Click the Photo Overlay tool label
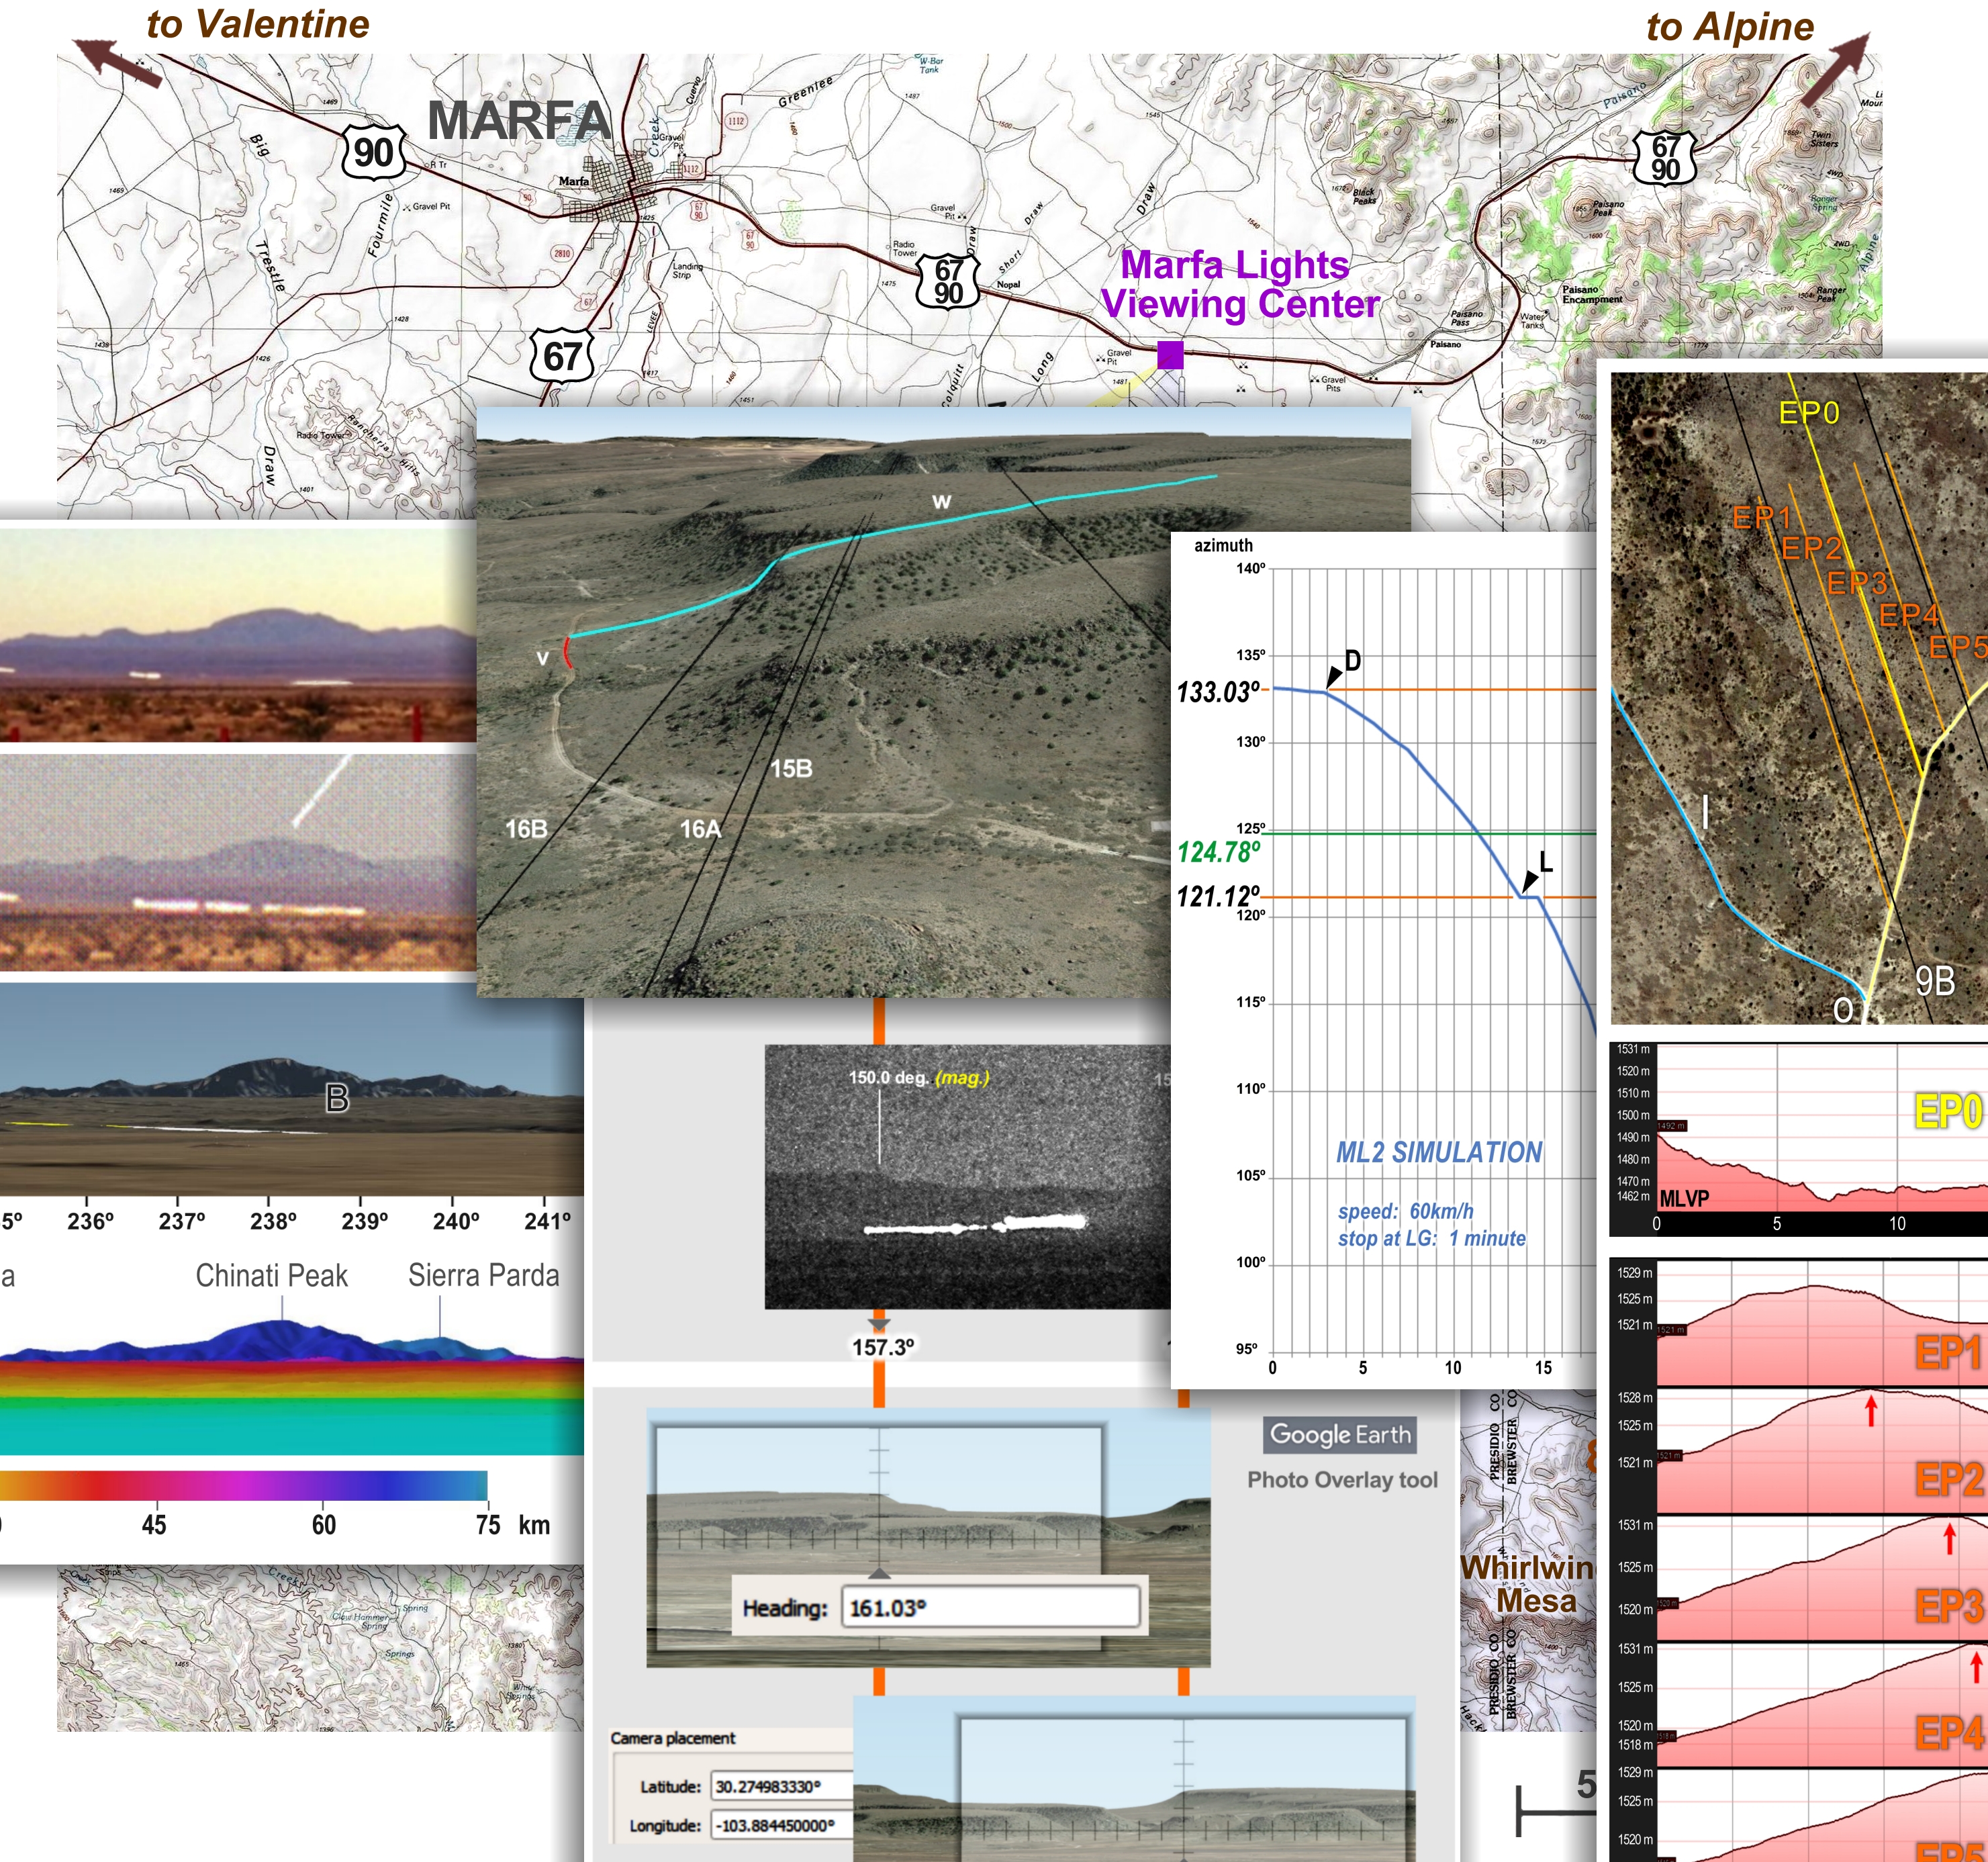1988x1862 pixels. [1342, 1480]
